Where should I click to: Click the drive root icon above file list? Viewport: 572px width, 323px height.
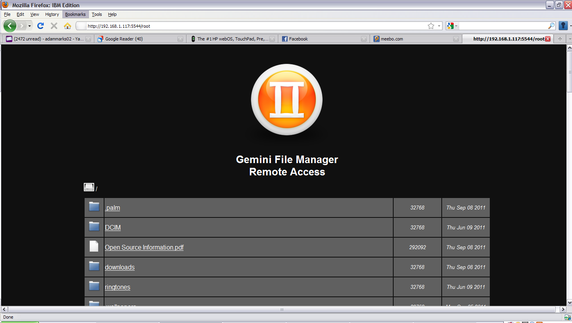pos(89,187)
